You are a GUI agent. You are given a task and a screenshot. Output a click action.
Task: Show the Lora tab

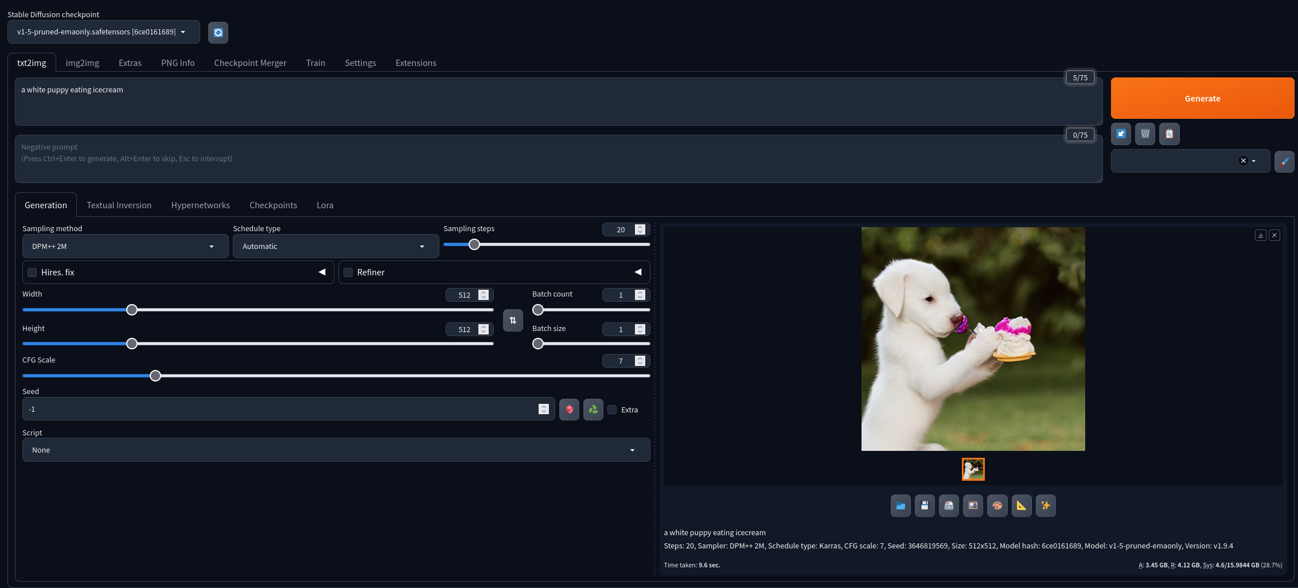(x=325, y=205)
